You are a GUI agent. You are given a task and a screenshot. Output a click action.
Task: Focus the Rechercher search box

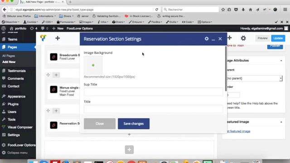click(190, 10)
